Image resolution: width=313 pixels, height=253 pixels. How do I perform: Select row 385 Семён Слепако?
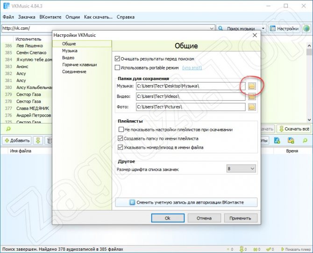tap(27, 53)
